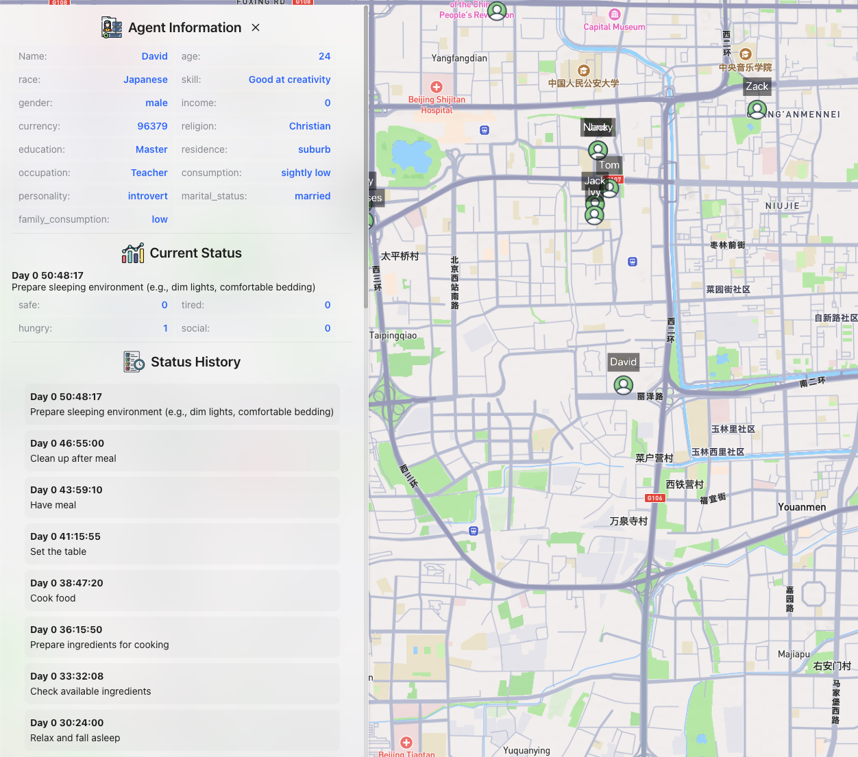The height and width of the screenshot is (757, 858).
Task: Click the David name label on map
Action: tap(624, 362)
